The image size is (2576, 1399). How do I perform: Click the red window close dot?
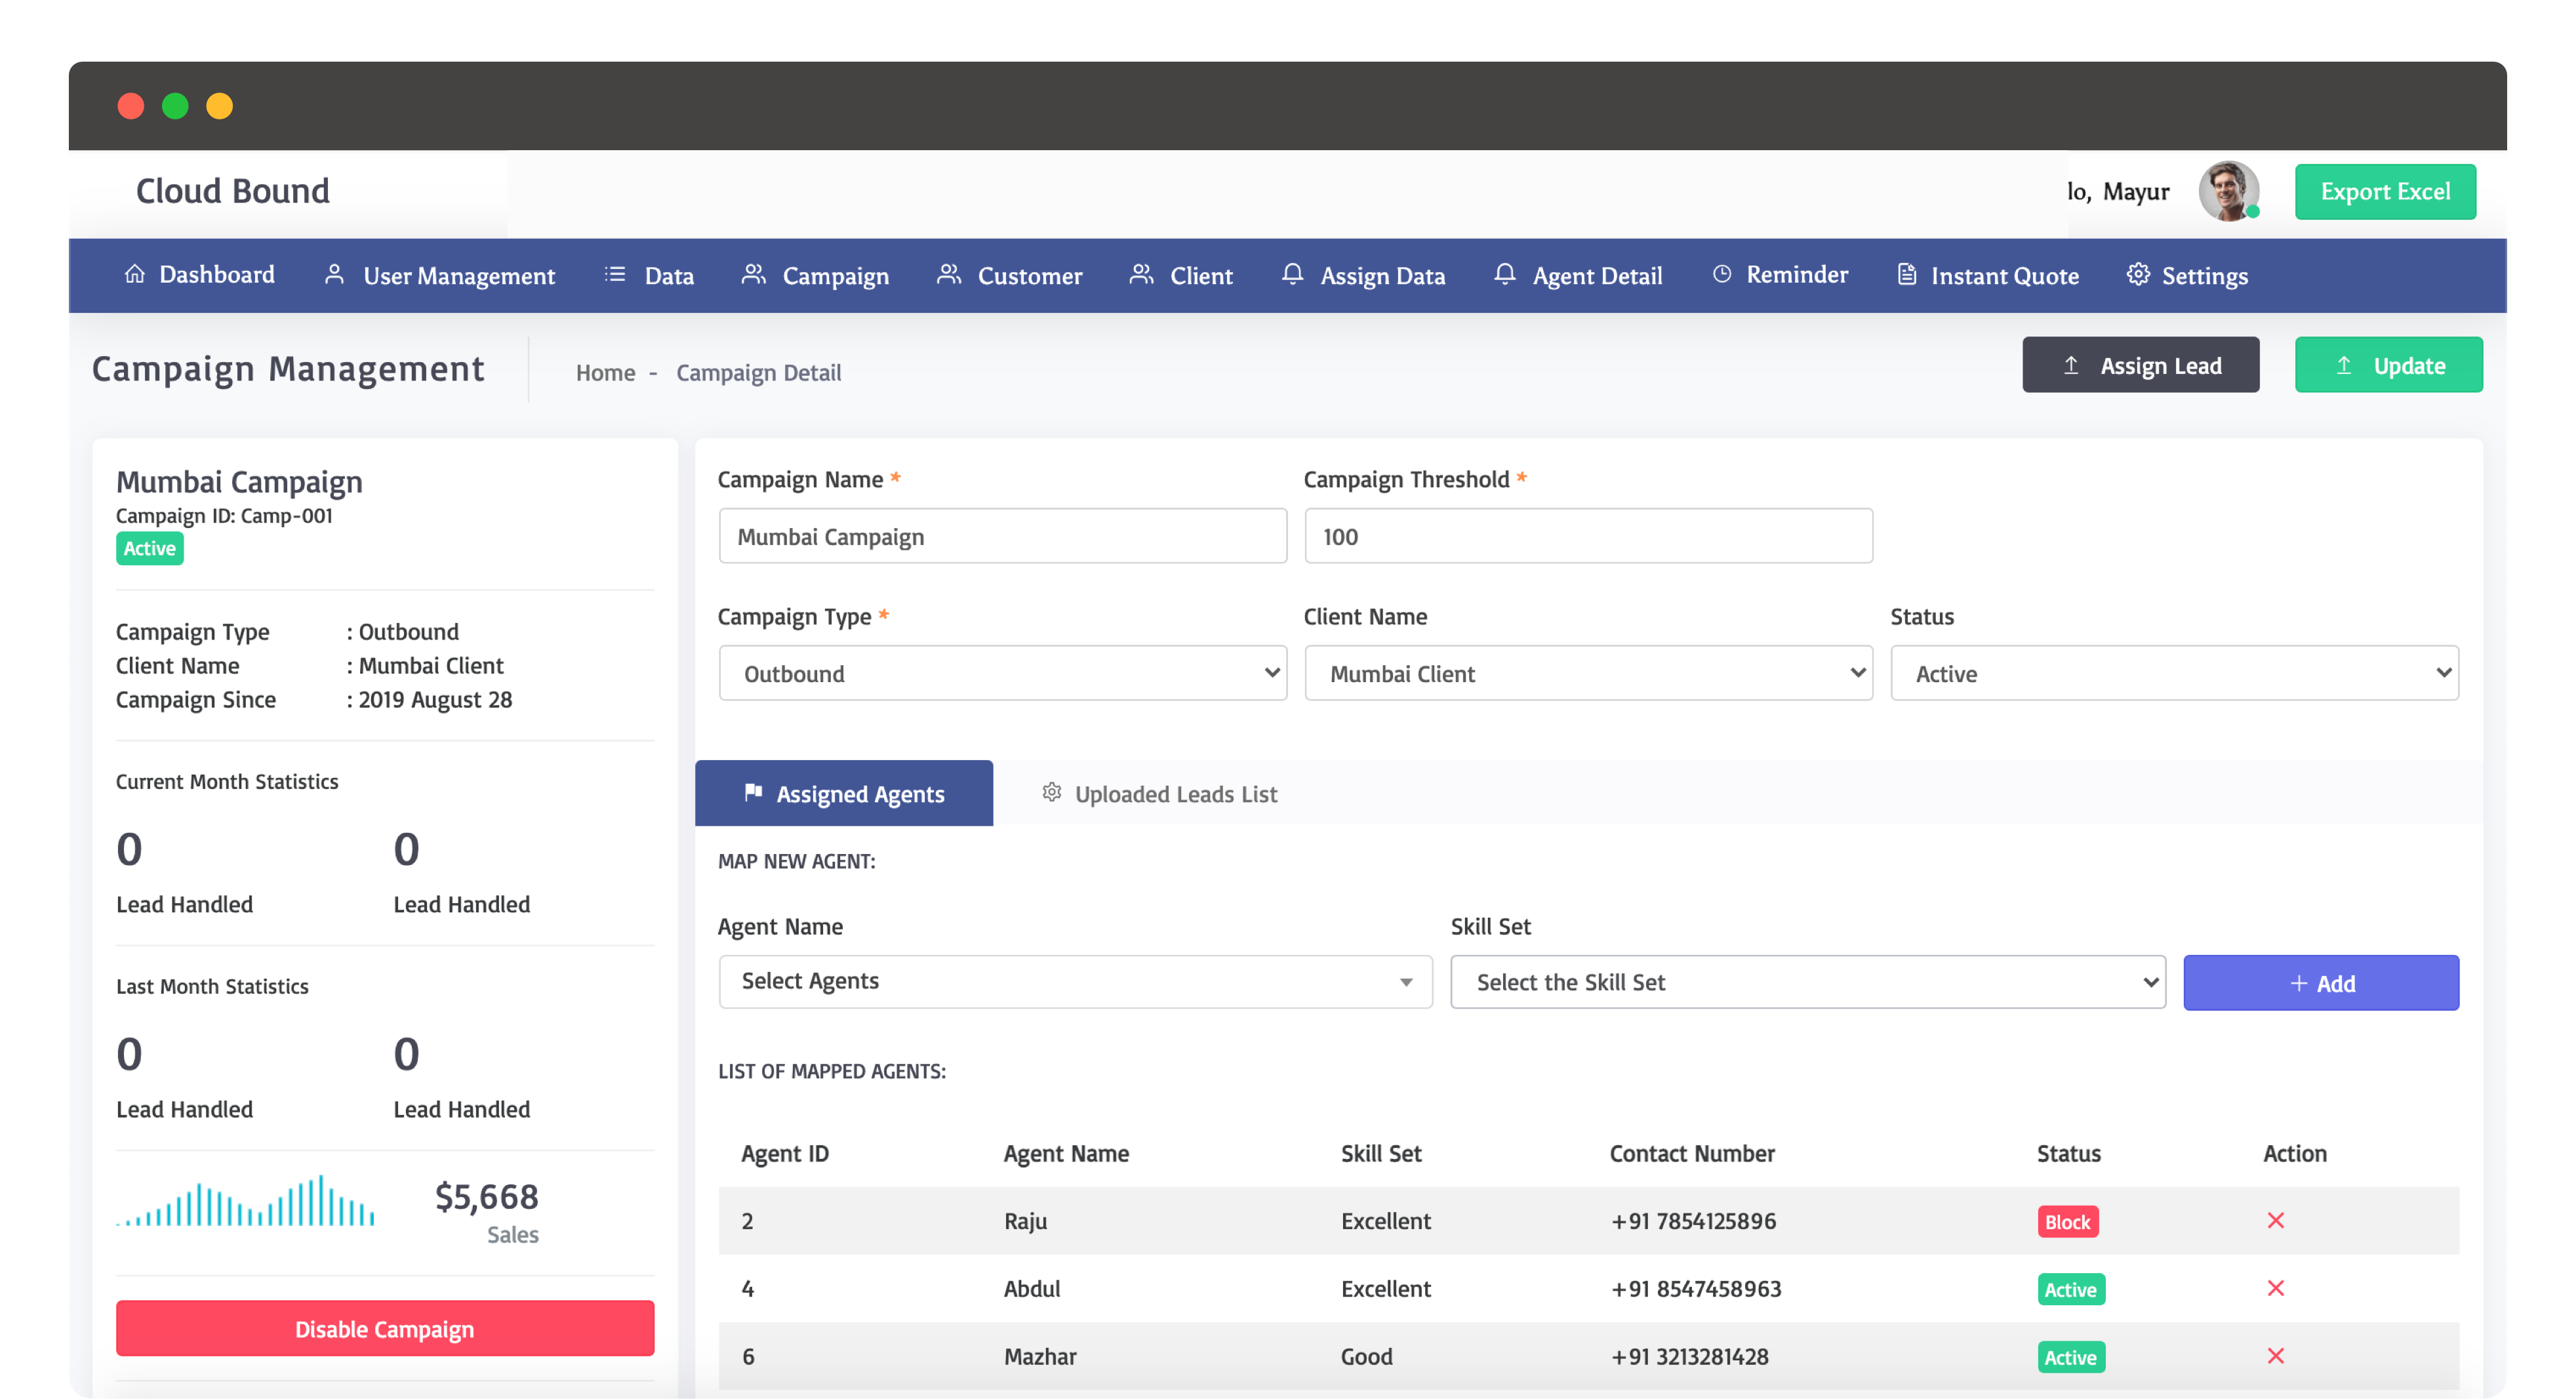[x=131, y=106]
